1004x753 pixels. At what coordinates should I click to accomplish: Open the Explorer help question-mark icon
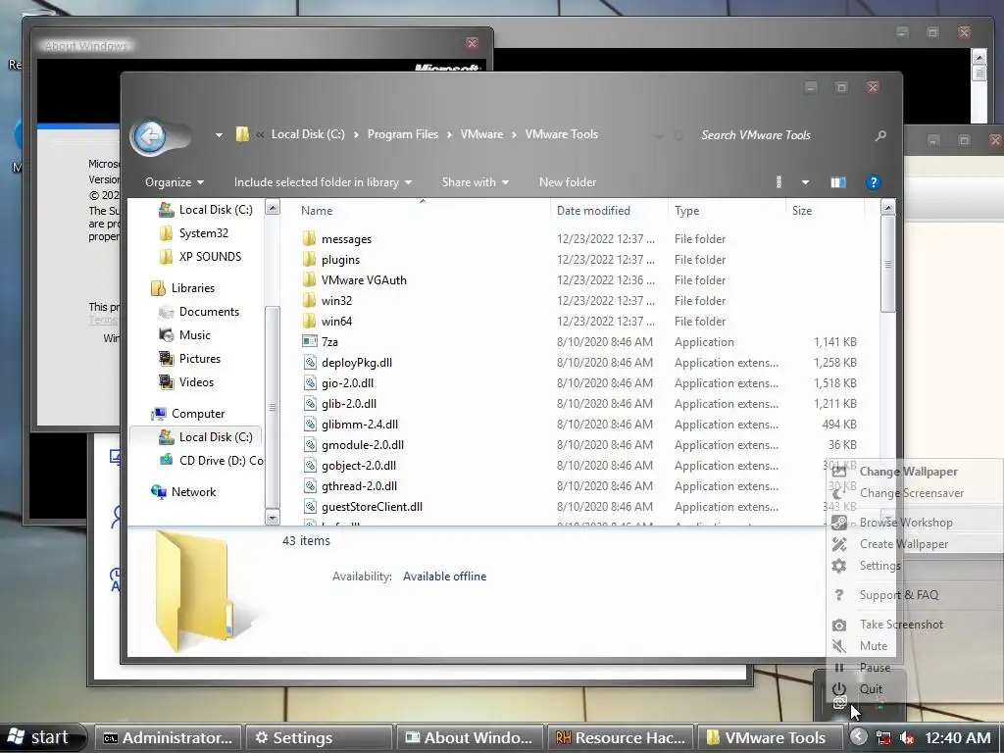[873, 182]
